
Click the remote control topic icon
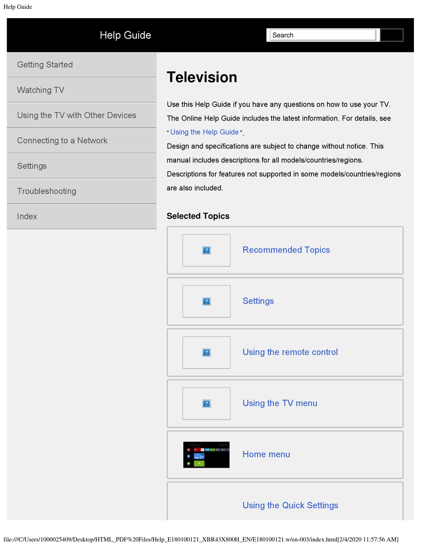click(x=206, y=353)
